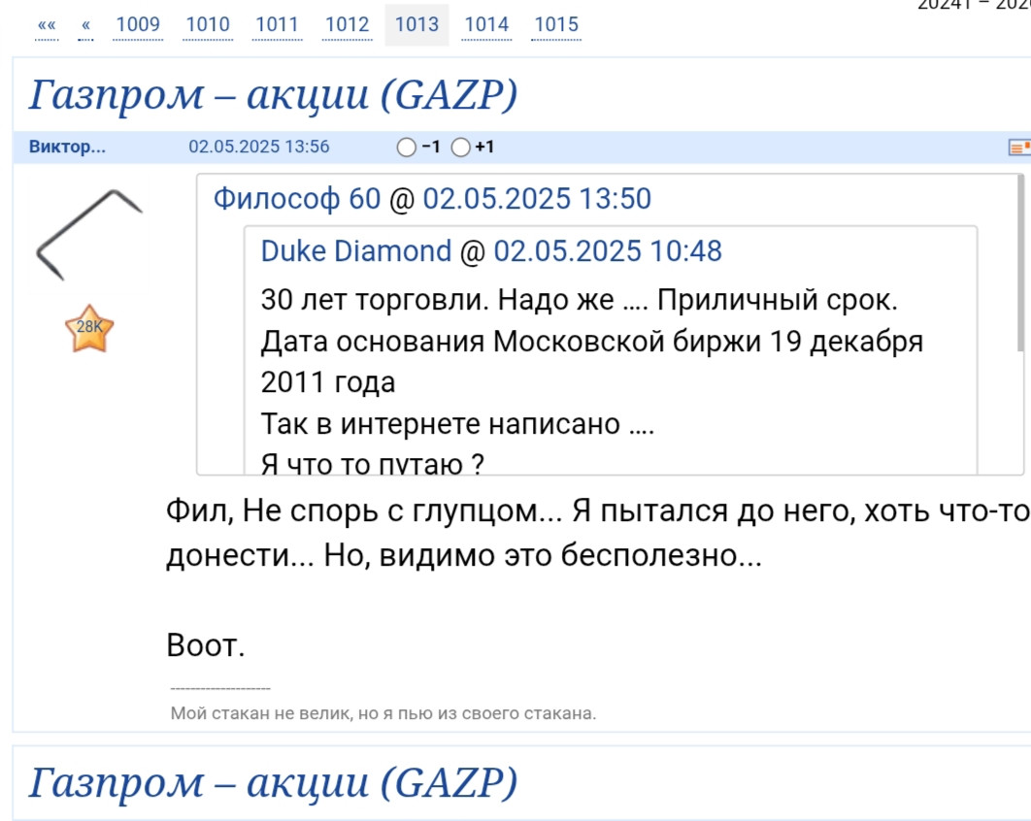Open quoted author Duke Diamond
This screenshot has width=1031, height=821.
coord(356,251)
